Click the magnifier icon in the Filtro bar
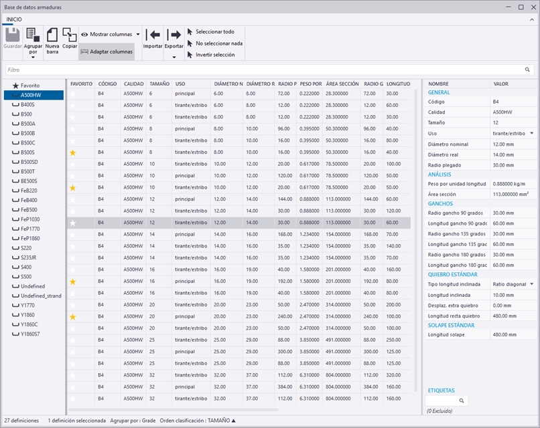The width and height of the screenshot is (540, 428). point(528,69)
